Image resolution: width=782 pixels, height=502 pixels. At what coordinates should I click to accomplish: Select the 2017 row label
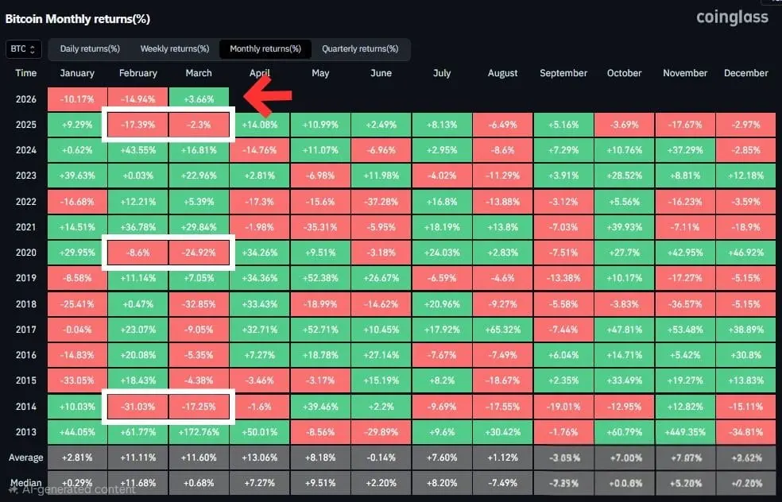coord(26,329)
